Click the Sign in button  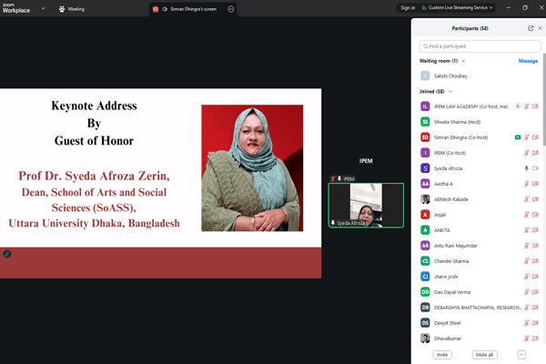coord(408,7)
